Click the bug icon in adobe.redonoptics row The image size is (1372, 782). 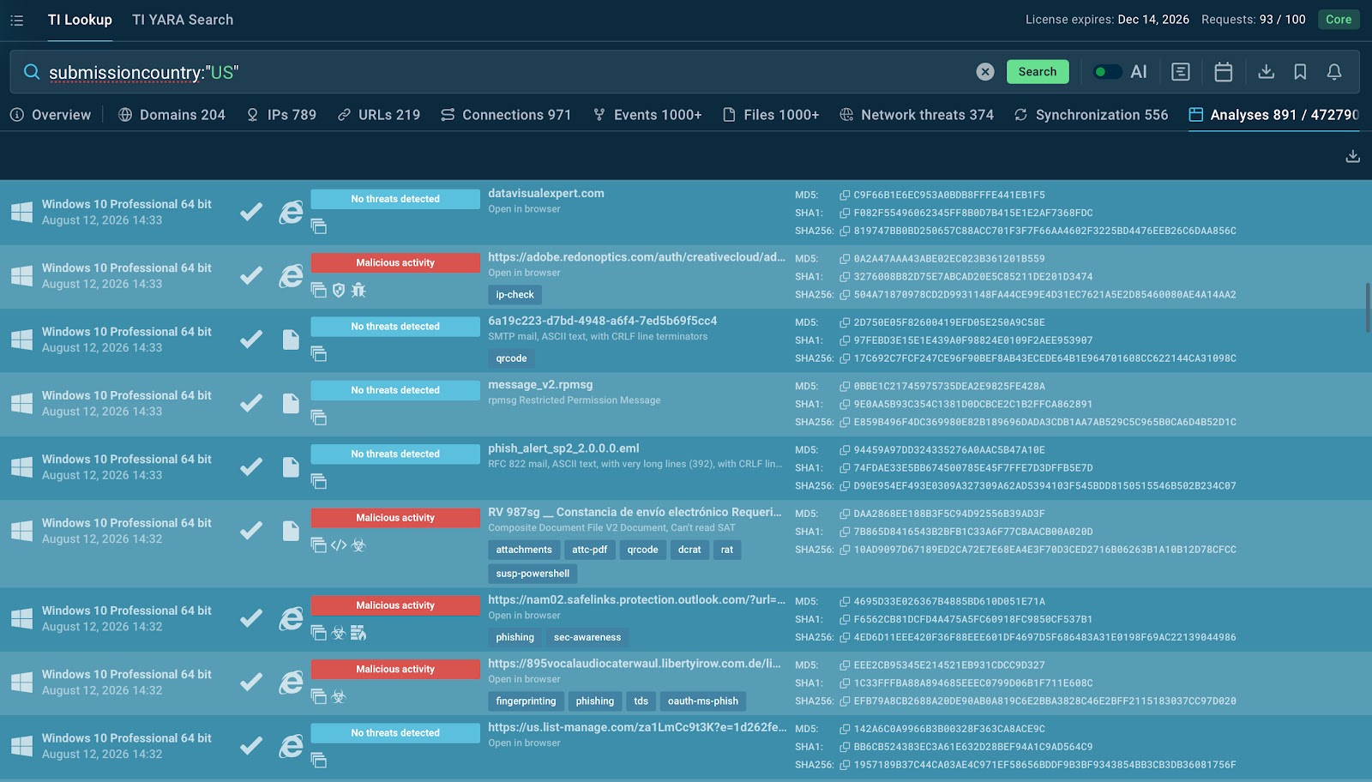click(x=358, y=290)
